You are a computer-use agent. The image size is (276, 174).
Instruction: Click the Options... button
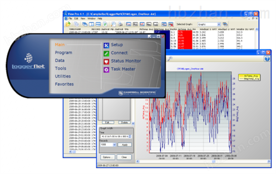pyautogui.click(x=108, y=157)
